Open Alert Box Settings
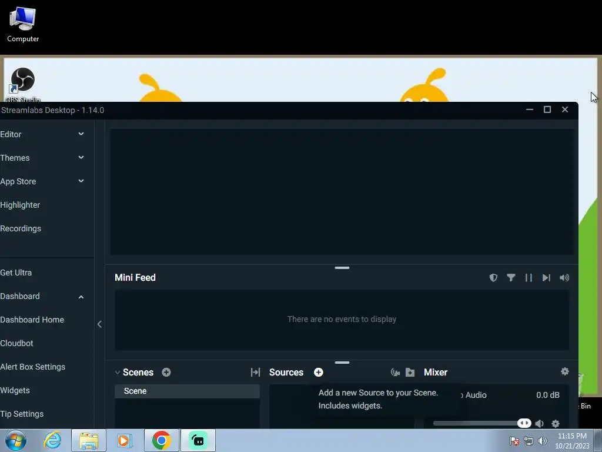 tap(33, 367)
